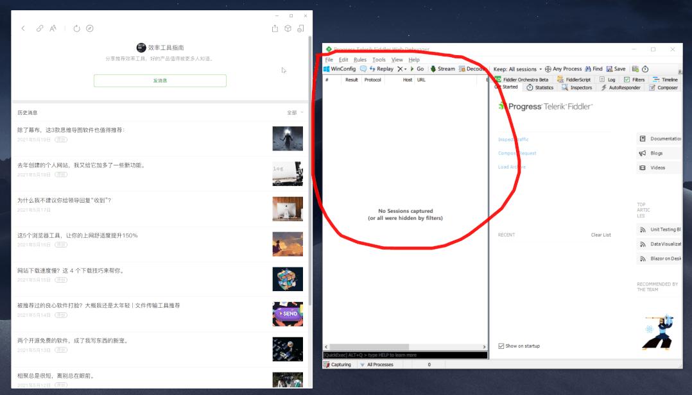
Task: Switch to Timeline tab
Action: (665, 80)
